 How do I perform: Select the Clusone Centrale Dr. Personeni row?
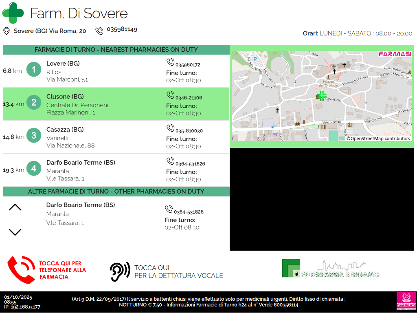(x=116, y=104)
